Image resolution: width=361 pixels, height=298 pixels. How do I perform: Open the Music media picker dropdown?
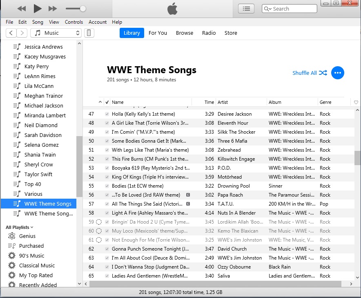pyautogui.click(x=56, y=33)
